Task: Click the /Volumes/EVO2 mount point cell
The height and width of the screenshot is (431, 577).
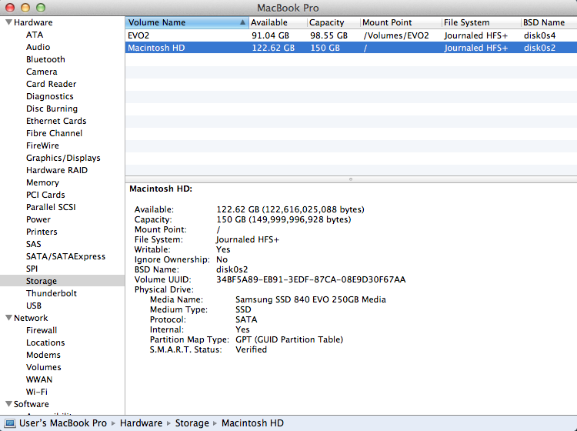Action: (396, 35)
